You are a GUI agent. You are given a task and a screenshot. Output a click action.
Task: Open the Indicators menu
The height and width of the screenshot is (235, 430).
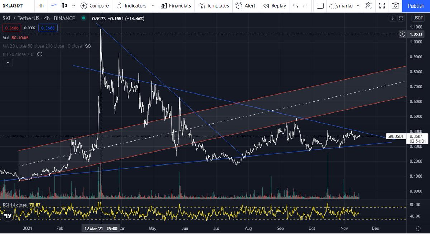(x=132, y=6)
